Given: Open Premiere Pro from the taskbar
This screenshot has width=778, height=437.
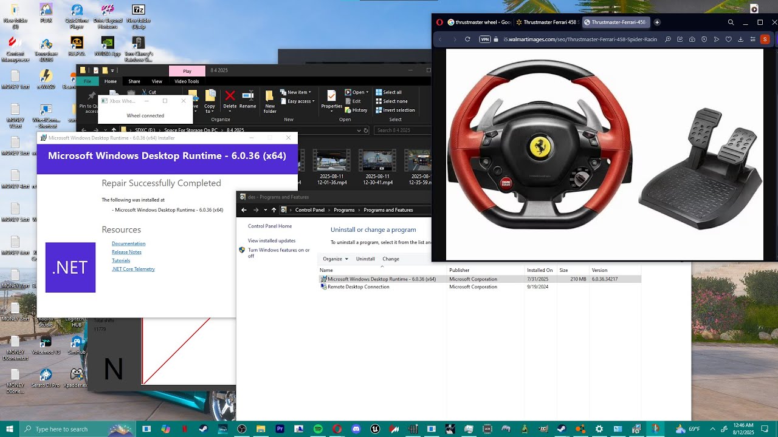Looking at the screenshot, I should (x=280, y=429).
